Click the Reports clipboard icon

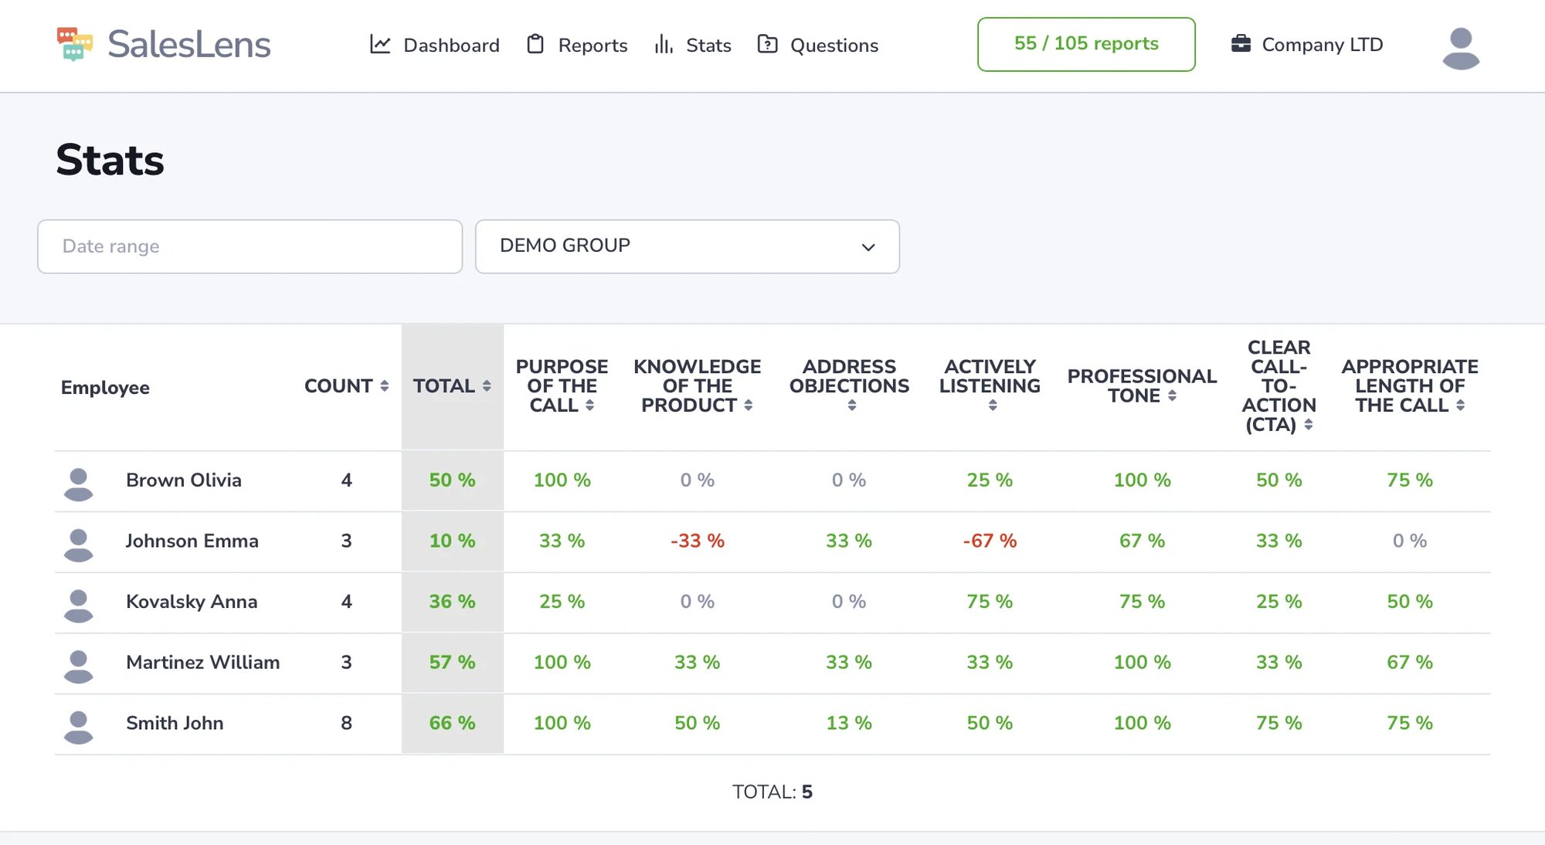(x=535, y=44)
